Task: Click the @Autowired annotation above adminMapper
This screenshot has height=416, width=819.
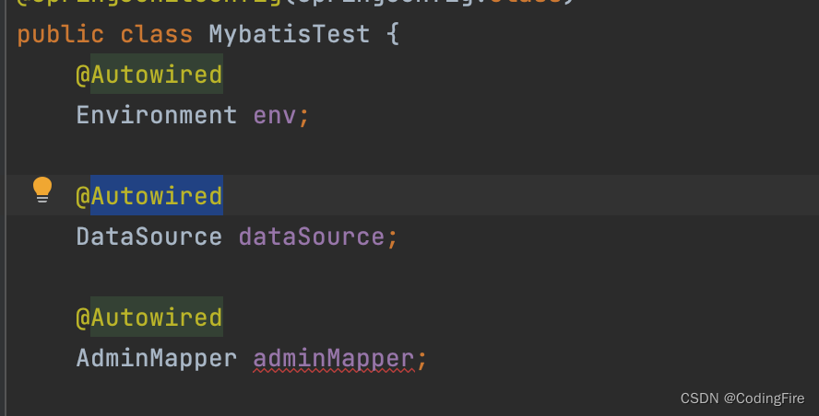Action: point(149,318)
